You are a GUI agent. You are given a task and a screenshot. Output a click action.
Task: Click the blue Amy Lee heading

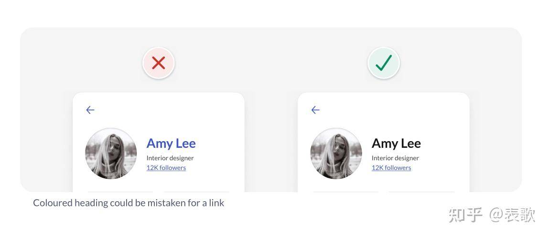pos(171,144)
